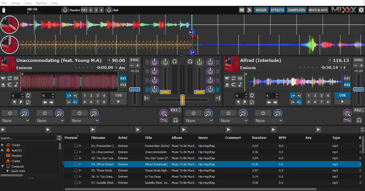Viewport: 365px width, 191px height.
Task: Activate the beatloop toggle beside the loop size
Action: 28,95
